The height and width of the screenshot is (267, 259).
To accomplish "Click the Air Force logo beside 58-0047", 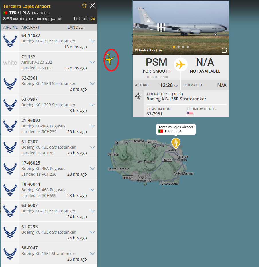I will pyautogui.click(x=10, y=254).
